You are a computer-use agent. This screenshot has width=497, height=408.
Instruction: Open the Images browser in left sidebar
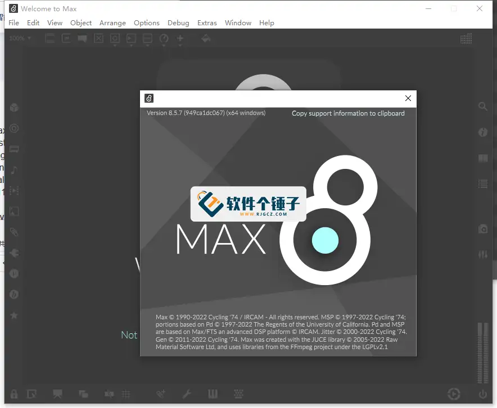(x=14, y=211)
